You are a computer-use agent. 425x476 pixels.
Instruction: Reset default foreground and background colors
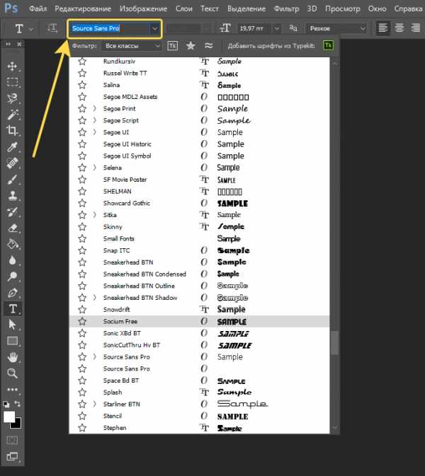click(x=6, y=404)
